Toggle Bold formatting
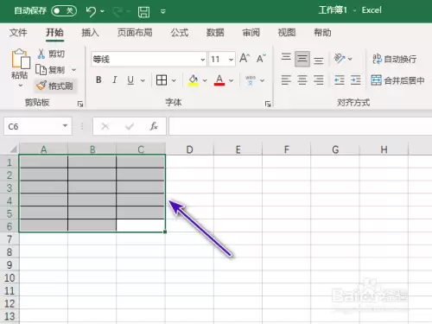Screen dimensions: 432x324 98,79
